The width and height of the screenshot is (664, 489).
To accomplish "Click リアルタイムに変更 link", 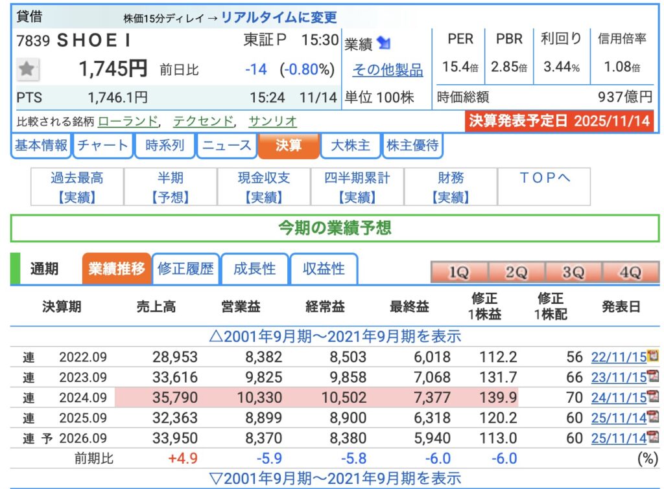I will [x=279, y=17].
